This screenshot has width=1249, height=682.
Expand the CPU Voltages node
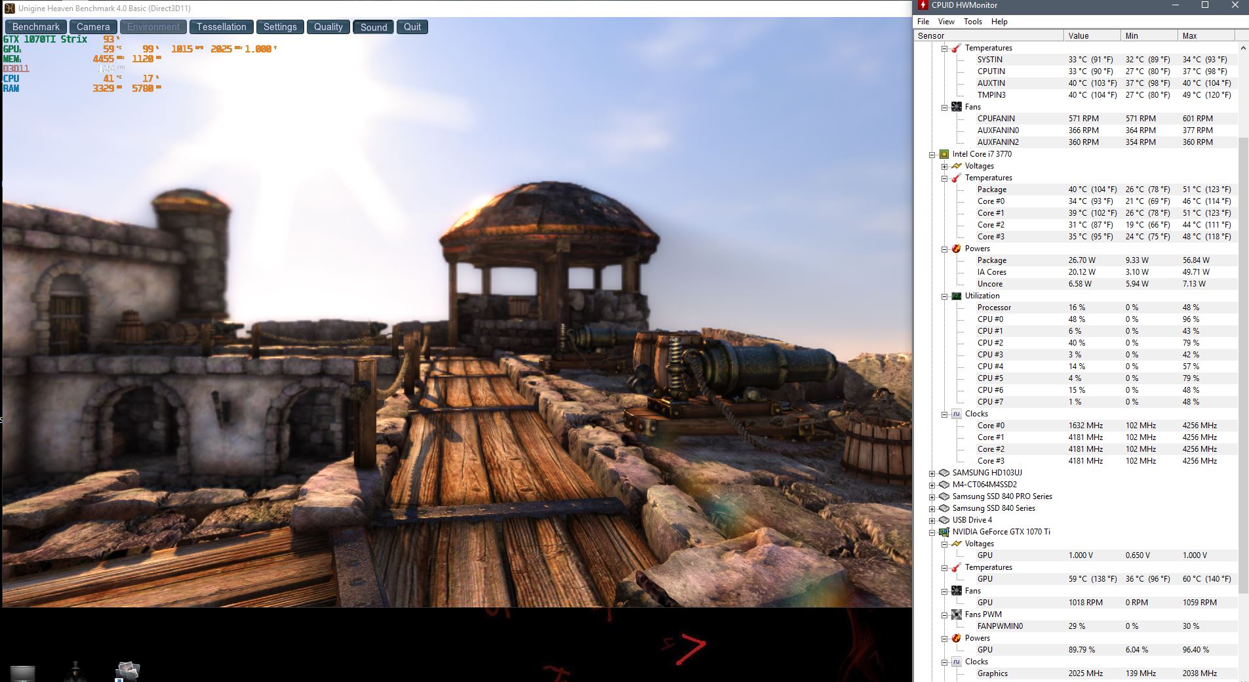944,167
